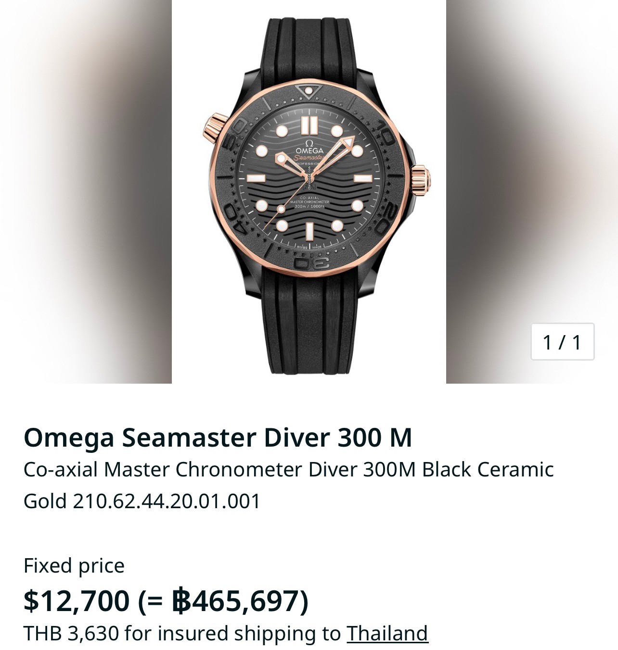Viewport: 618px width, 650px height.
Task: Tap the Seamaster script on the dial
Action: (x=309, y=157)
